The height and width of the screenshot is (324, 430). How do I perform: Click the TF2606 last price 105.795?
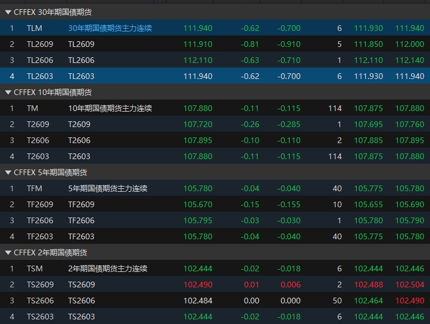click(198, 220)
